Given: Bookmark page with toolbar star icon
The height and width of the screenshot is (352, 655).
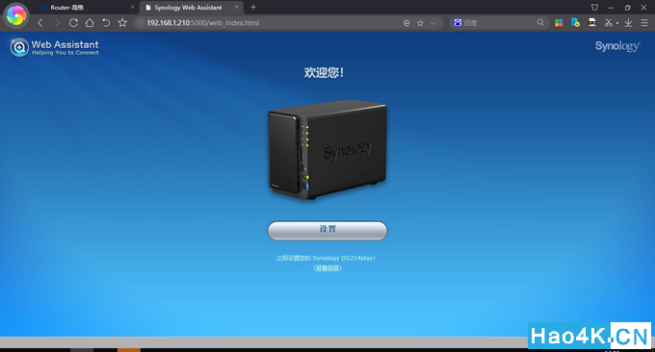Looking at the screenshot, I should [x=122, y=23].
